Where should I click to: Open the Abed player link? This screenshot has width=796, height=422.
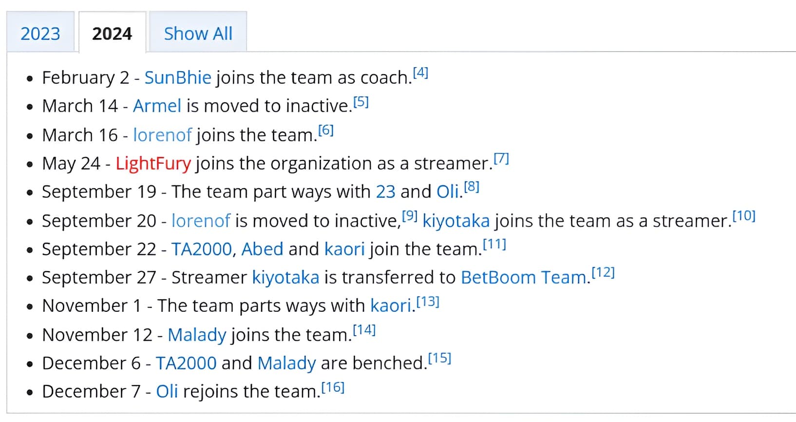tap(262, 249)
